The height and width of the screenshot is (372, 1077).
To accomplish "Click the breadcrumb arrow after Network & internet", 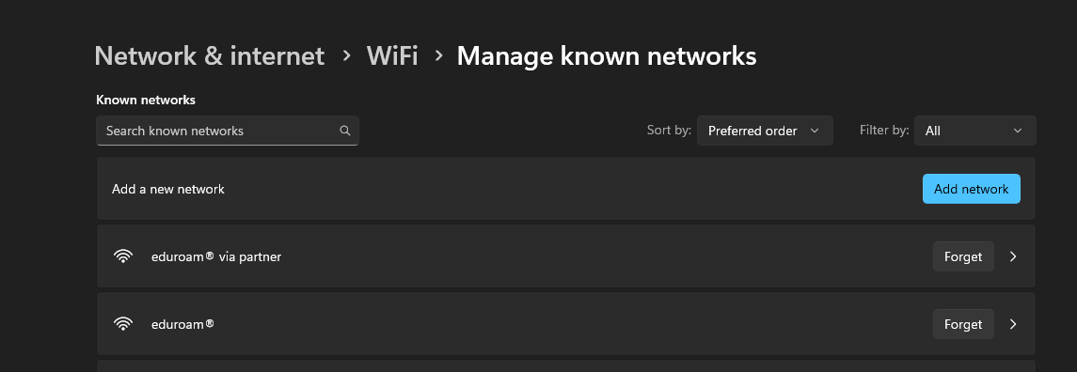I will point(347,55).
